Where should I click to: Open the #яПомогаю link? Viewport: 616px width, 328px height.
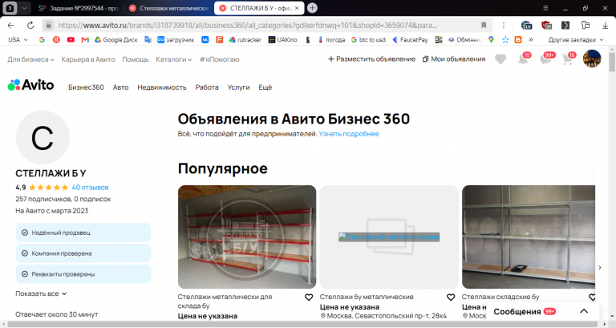pyautogui.click(x=219, y=59)
